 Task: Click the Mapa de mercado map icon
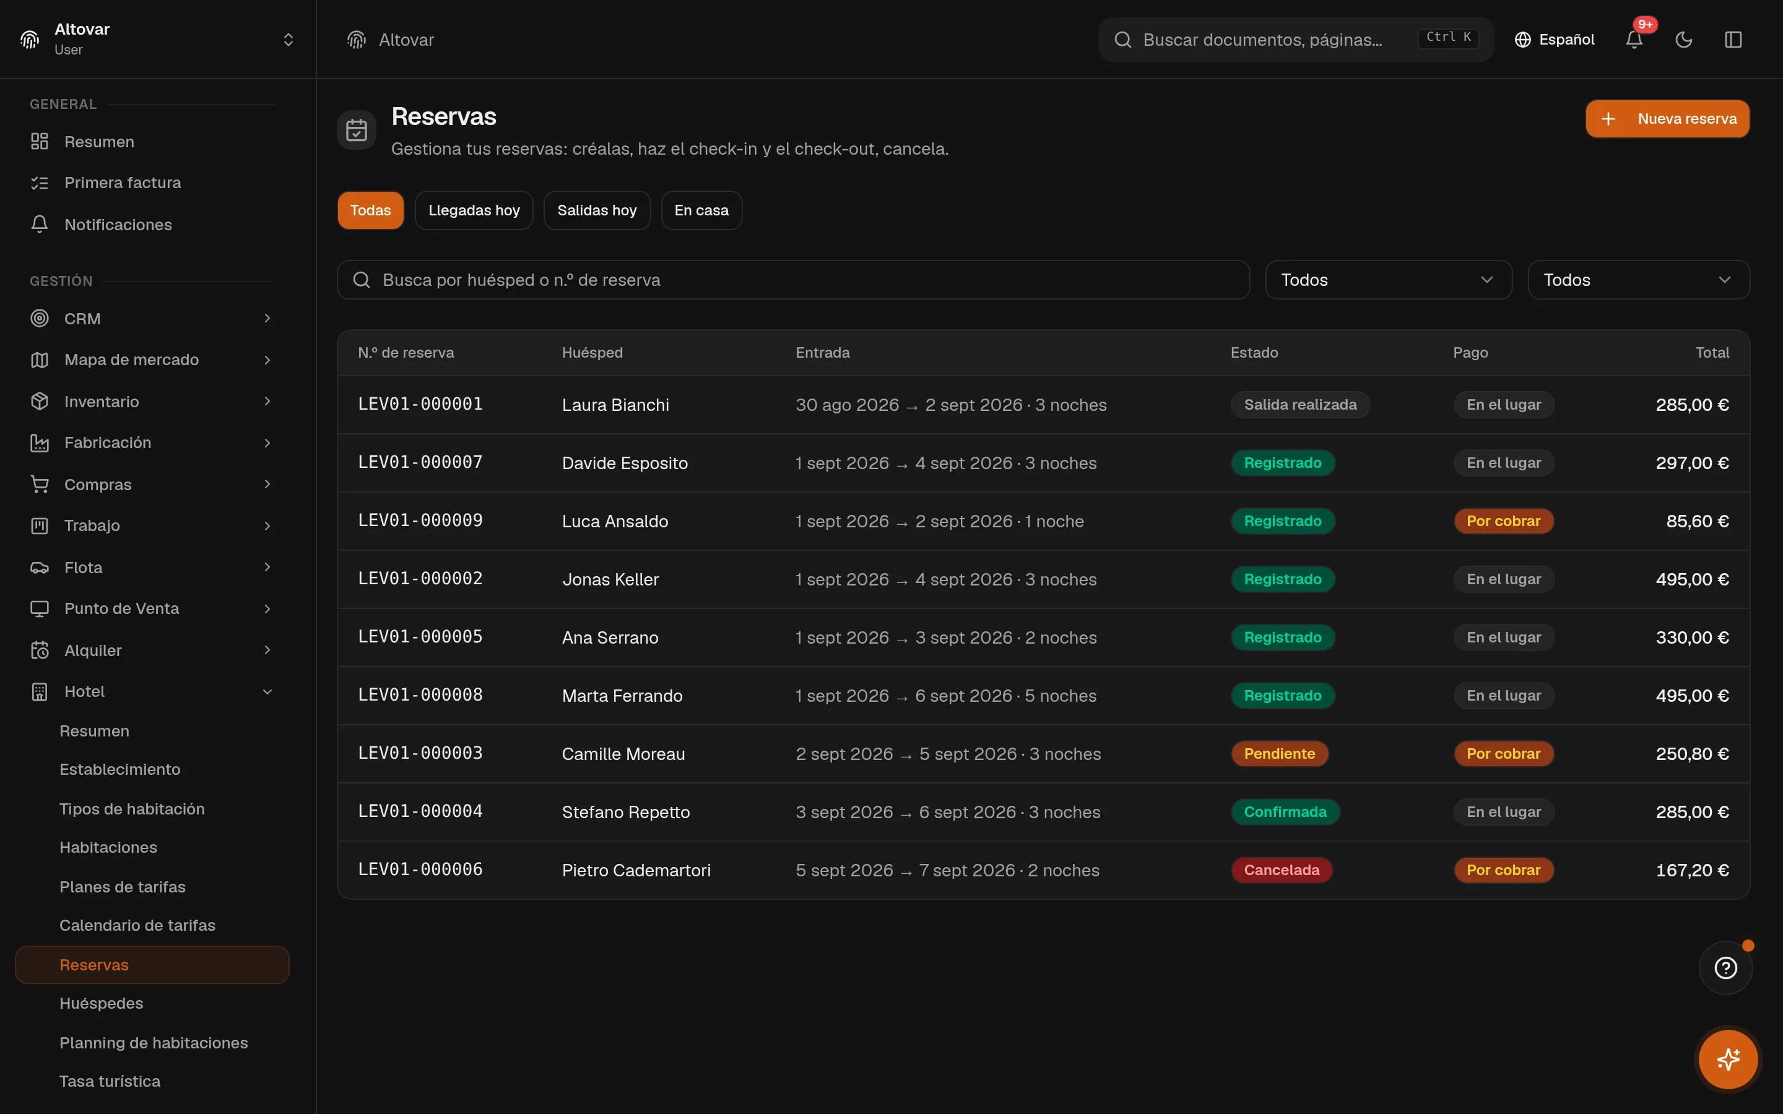click(40, 360)
